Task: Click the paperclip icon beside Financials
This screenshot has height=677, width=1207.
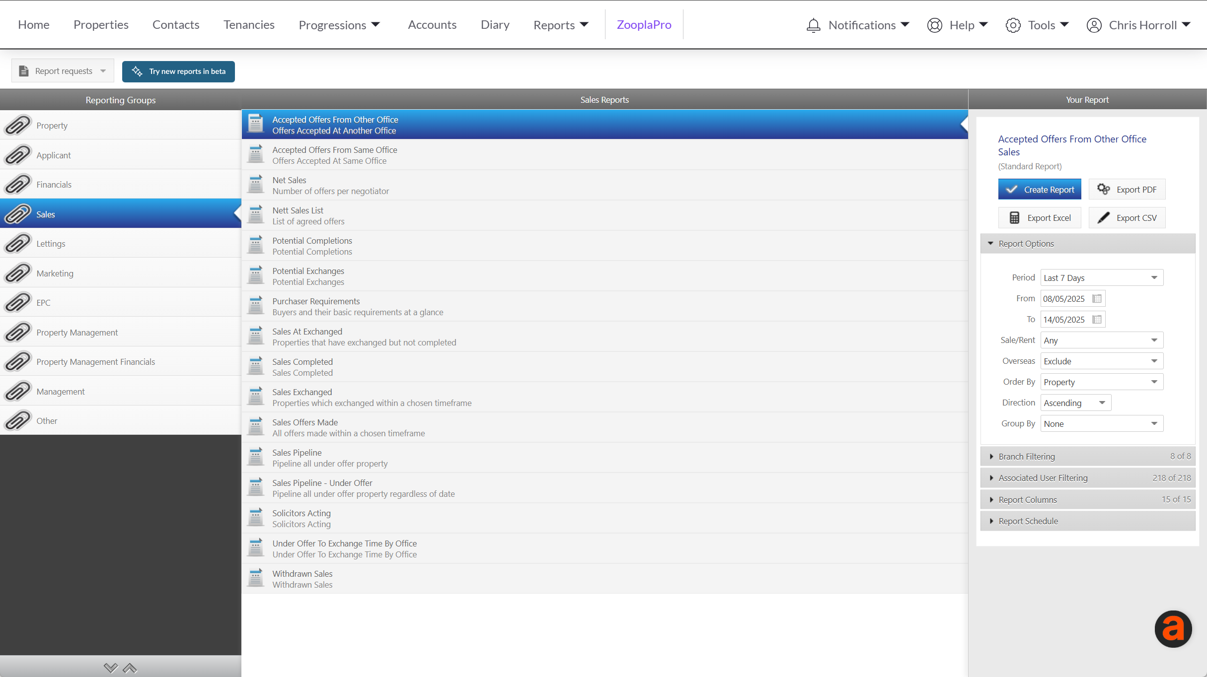Action: [x=18, y=184]
